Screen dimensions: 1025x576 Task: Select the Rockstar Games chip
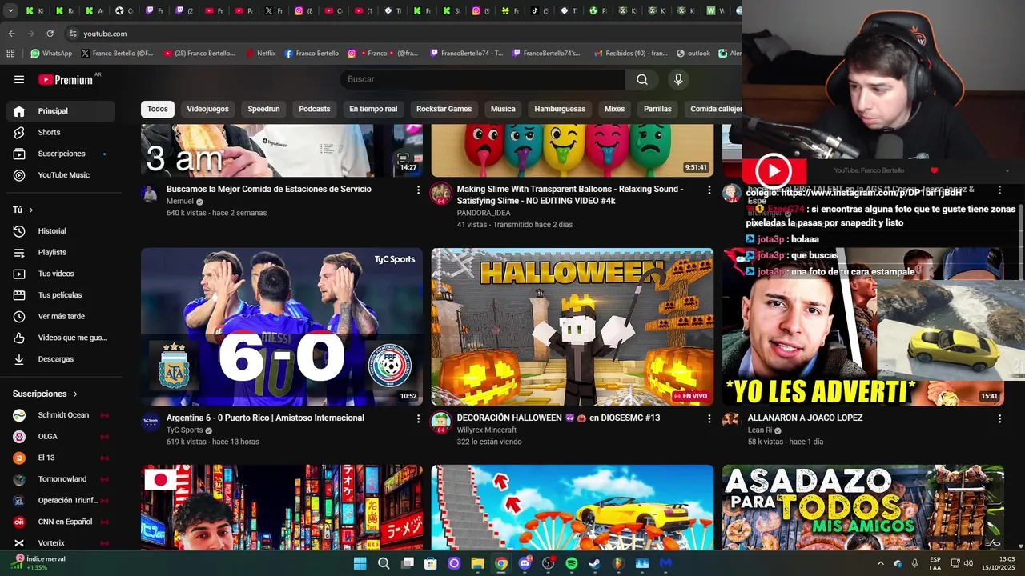(x=444, y=109)
